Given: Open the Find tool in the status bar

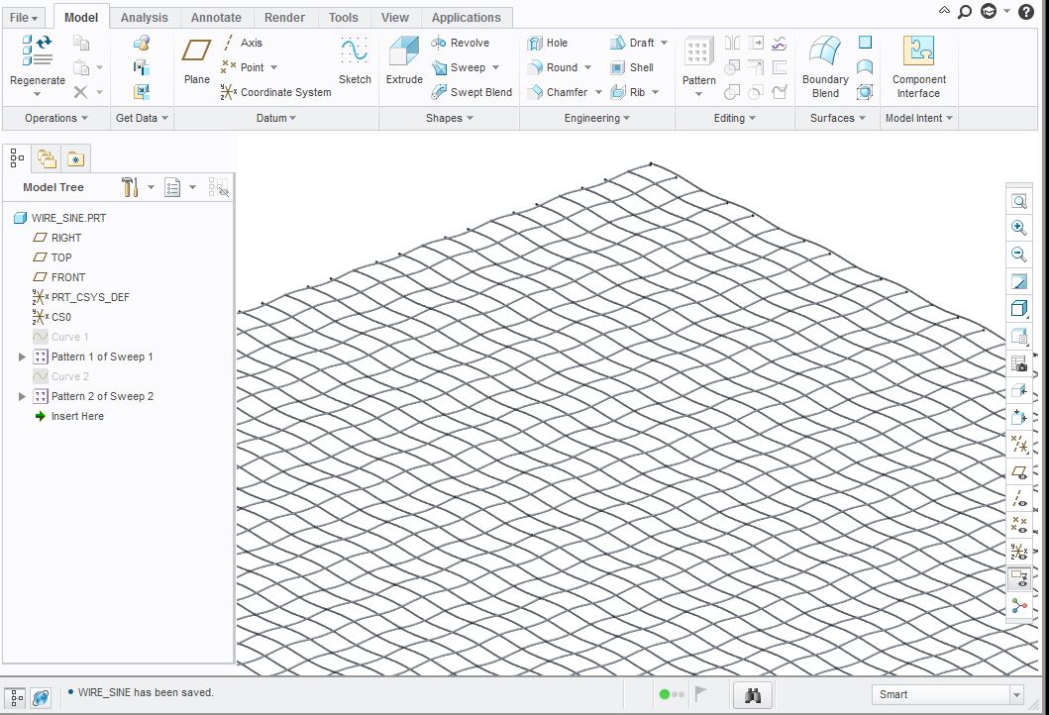Looking at the screenshot, I should (x=752, y=694).
